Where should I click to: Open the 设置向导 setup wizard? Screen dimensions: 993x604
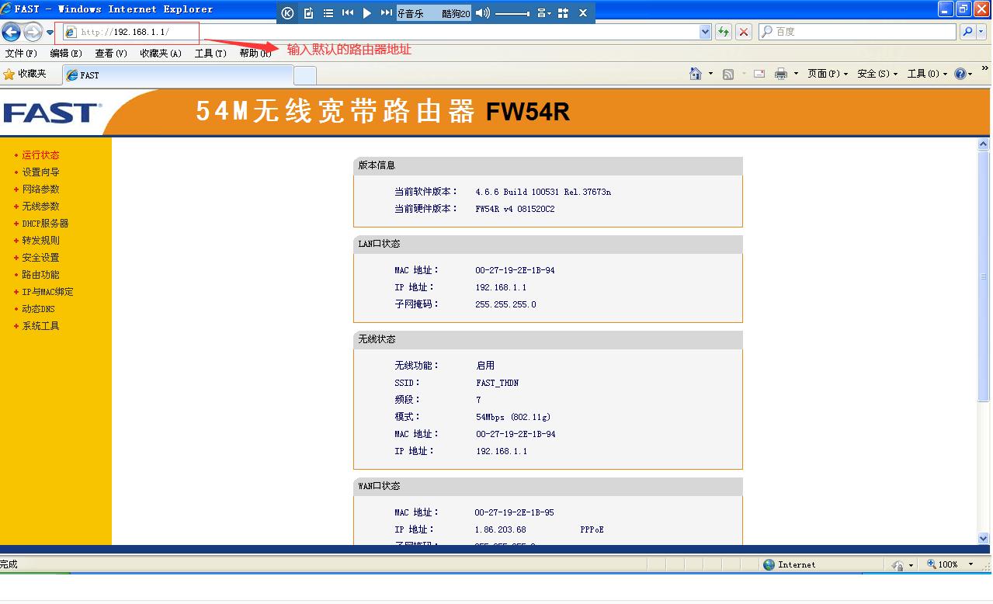[x=40, y=172]
